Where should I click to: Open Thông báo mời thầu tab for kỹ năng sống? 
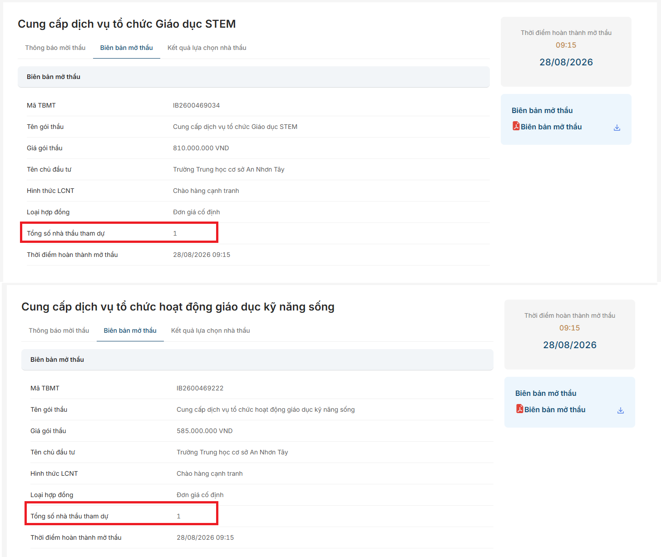[x=59, y=330]
